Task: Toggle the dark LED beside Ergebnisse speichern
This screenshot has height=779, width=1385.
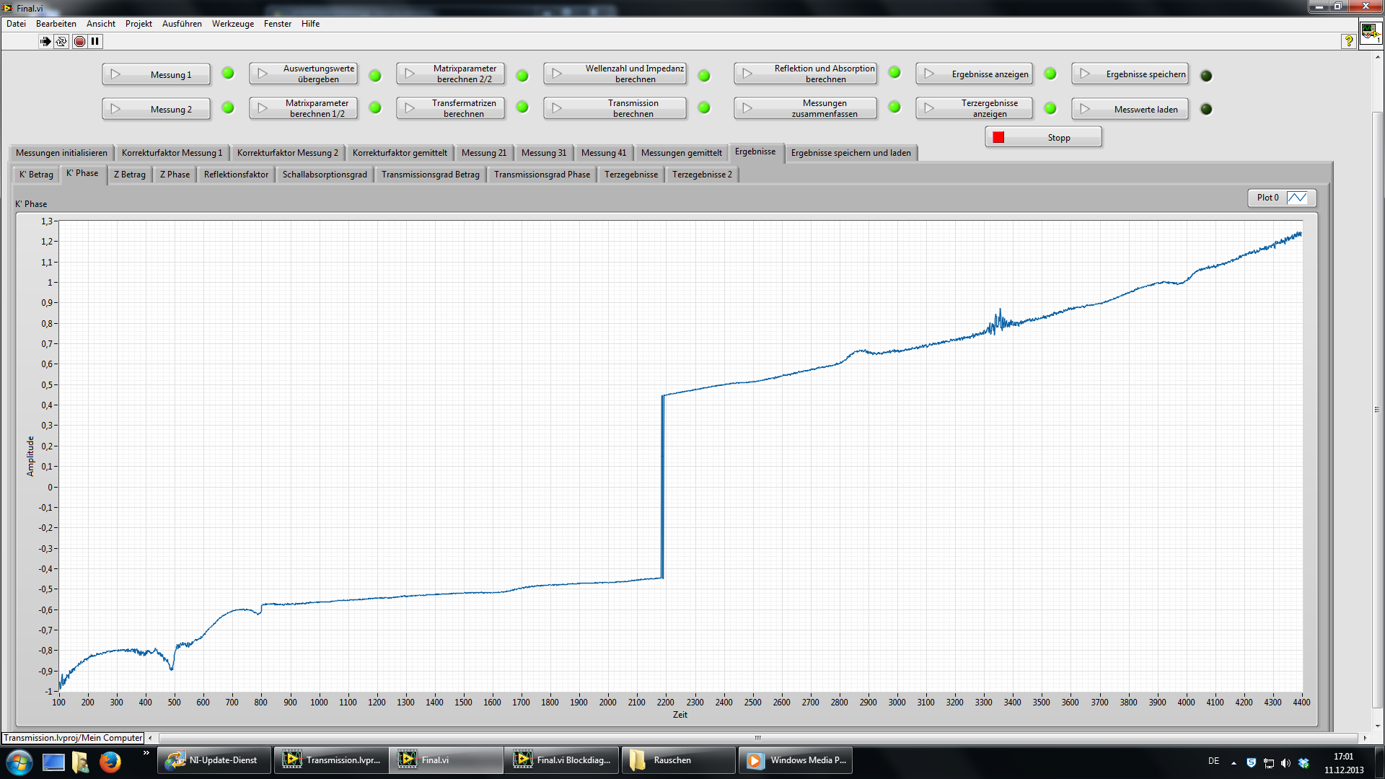Action: pyautogui.click(x=1206, y=75)
